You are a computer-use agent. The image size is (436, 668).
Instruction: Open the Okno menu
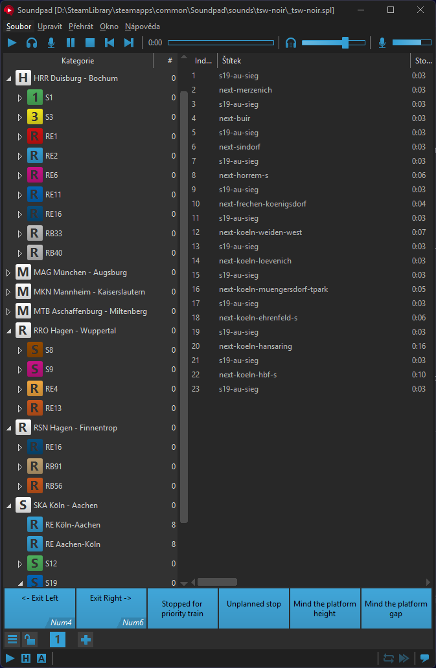coord(109,27)
